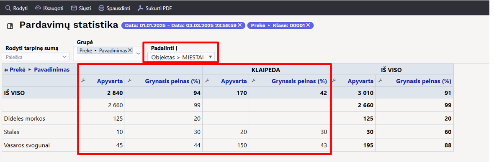Click the Siųsti envelope icon
The image size is (494, 162).
tap(74, 8)
